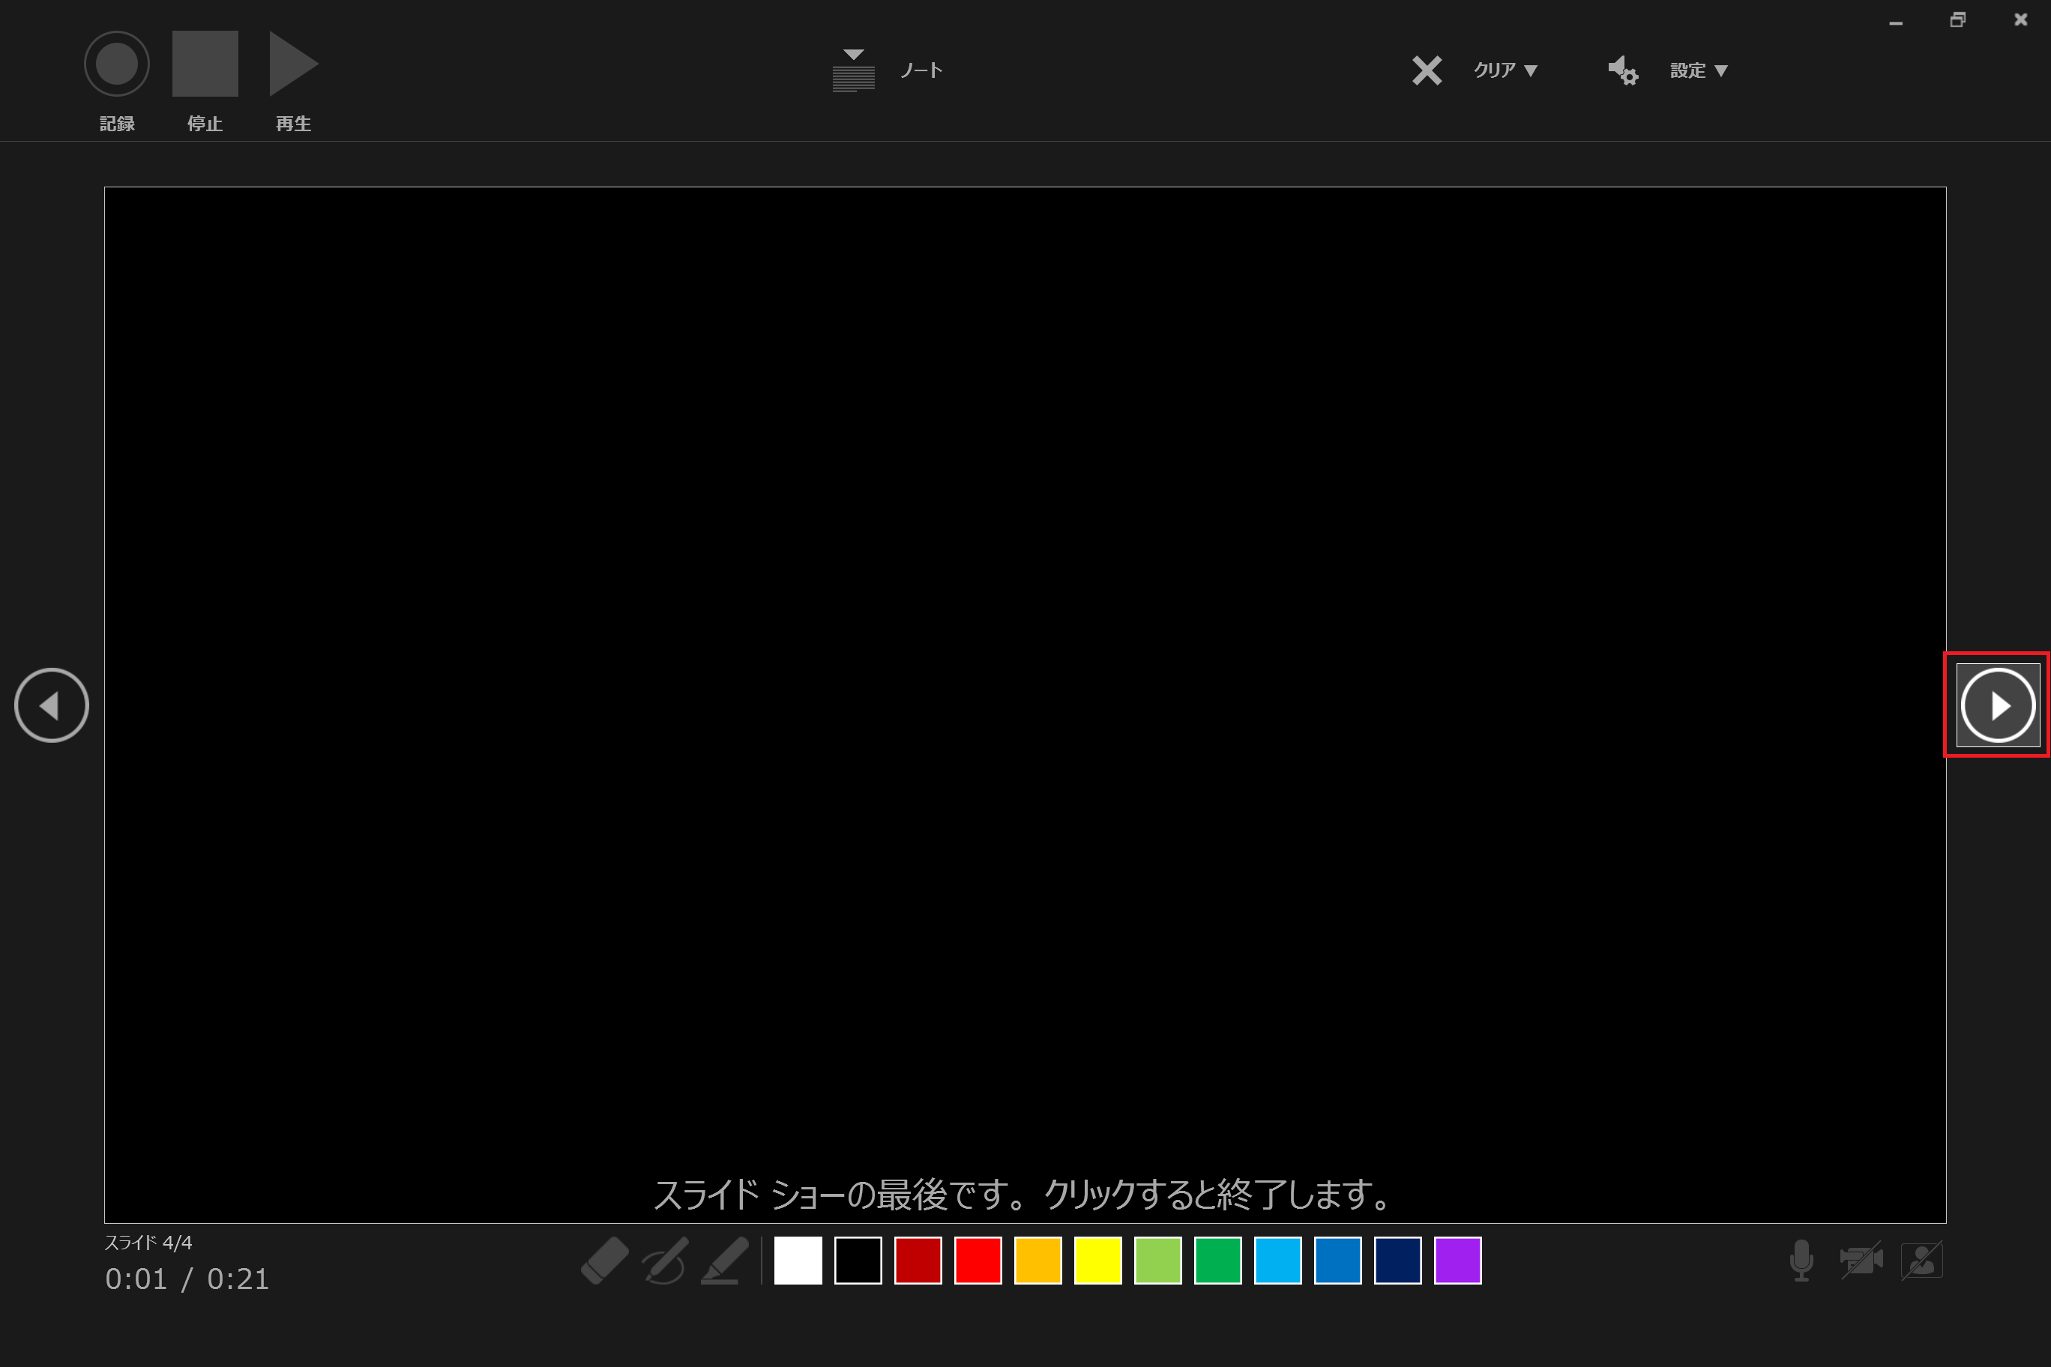Toggle the microphone on or off

pyautogui.click(x=1801, y=1261)
